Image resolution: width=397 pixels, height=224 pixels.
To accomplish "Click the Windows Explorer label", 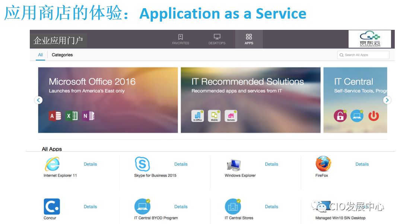I will [x=240, y=175].
